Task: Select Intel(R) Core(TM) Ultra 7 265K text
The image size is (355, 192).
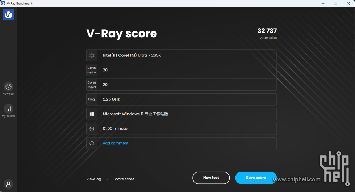Action: [132, 55]
